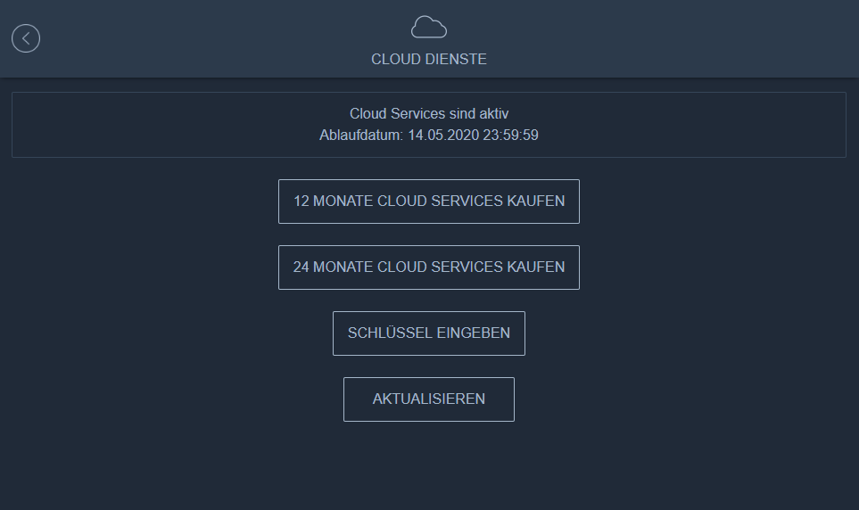Buy 24 months of Cloud Services
859x510 pixels.
(x=428, y=267)
